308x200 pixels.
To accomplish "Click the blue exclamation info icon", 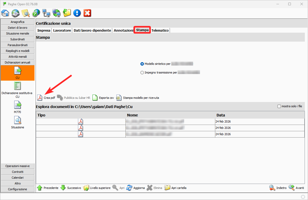I will (x=77, y=13).
